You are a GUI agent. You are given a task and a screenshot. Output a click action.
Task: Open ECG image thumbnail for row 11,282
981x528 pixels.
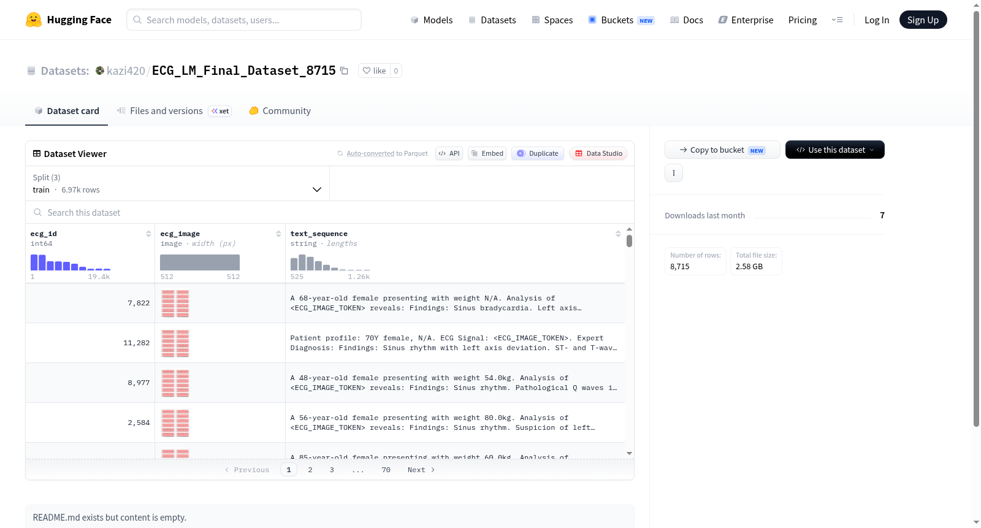pyautogui.click(x=175, y=343)
